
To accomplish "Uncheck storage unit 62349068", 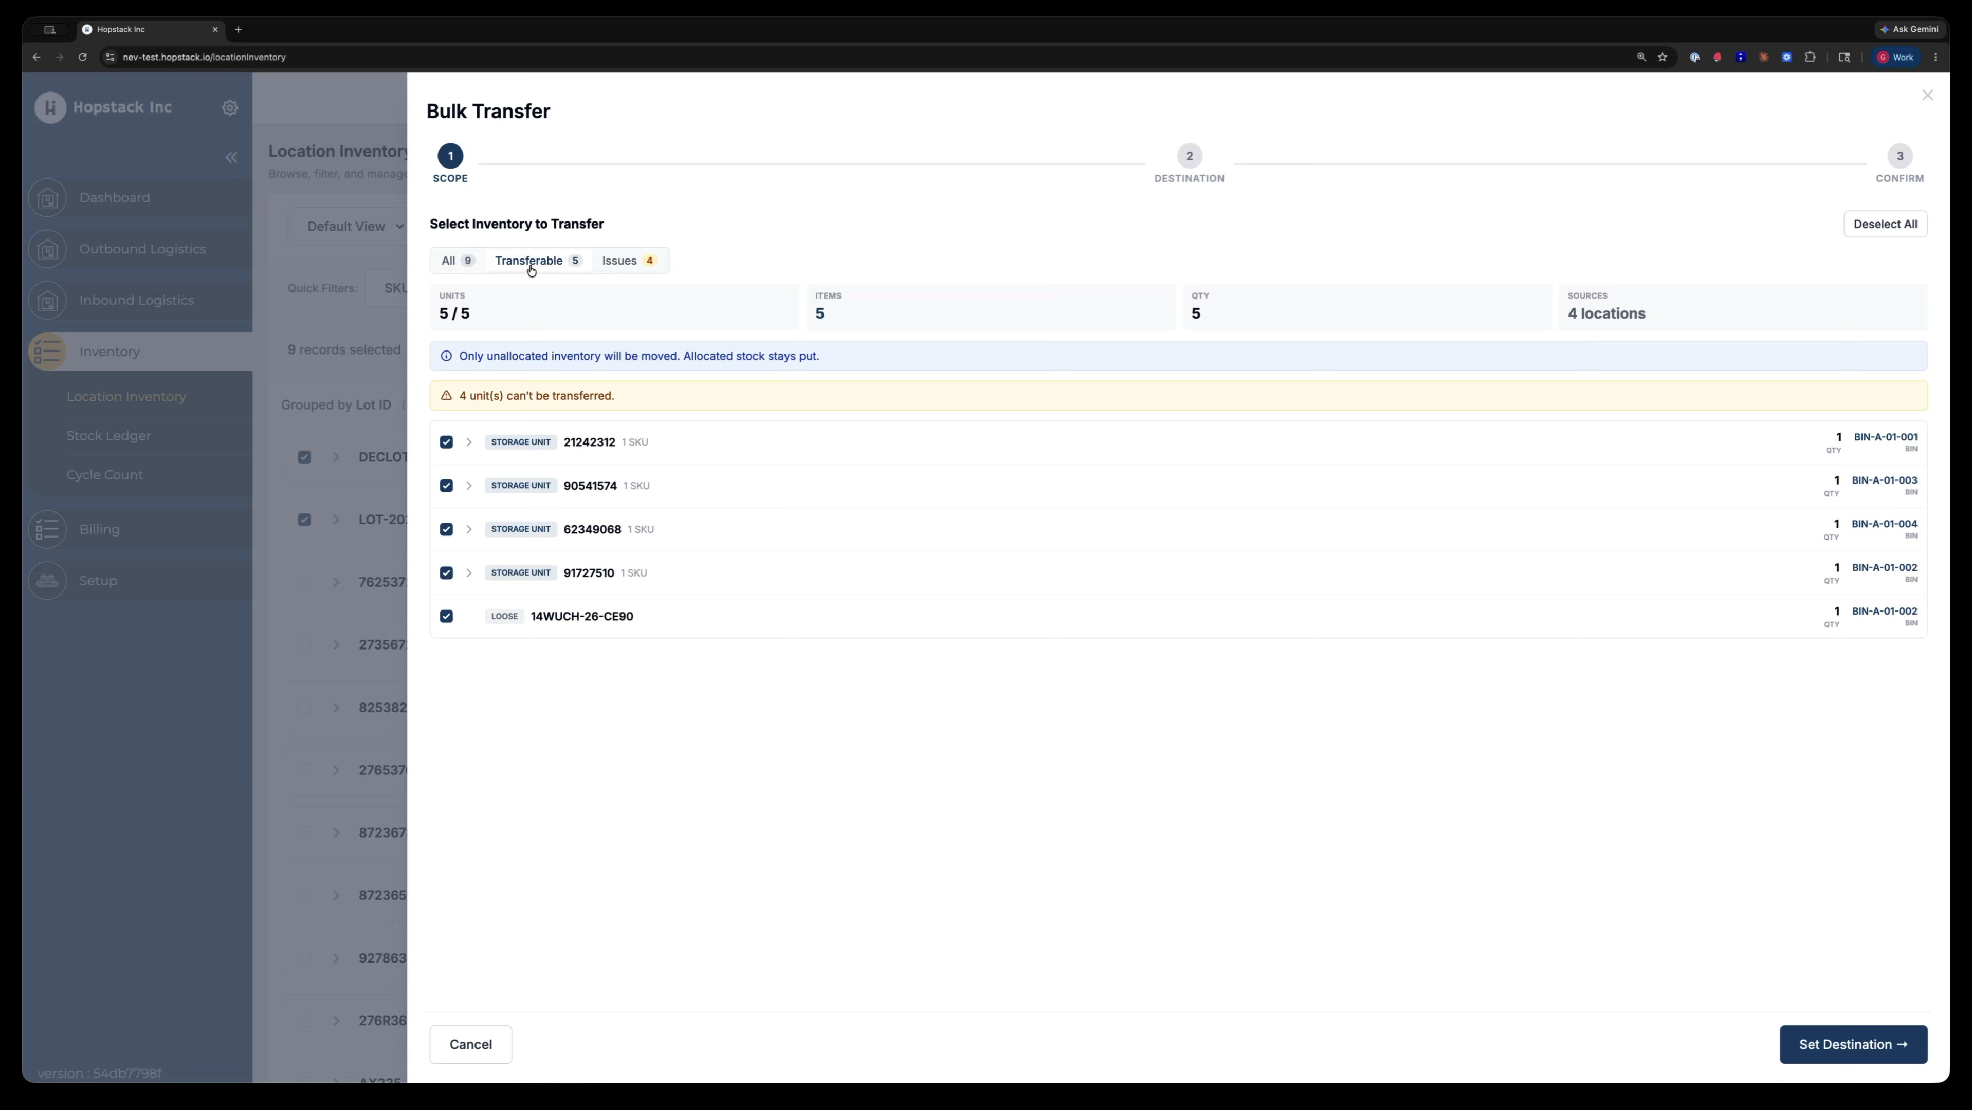I will coord(446,529).
